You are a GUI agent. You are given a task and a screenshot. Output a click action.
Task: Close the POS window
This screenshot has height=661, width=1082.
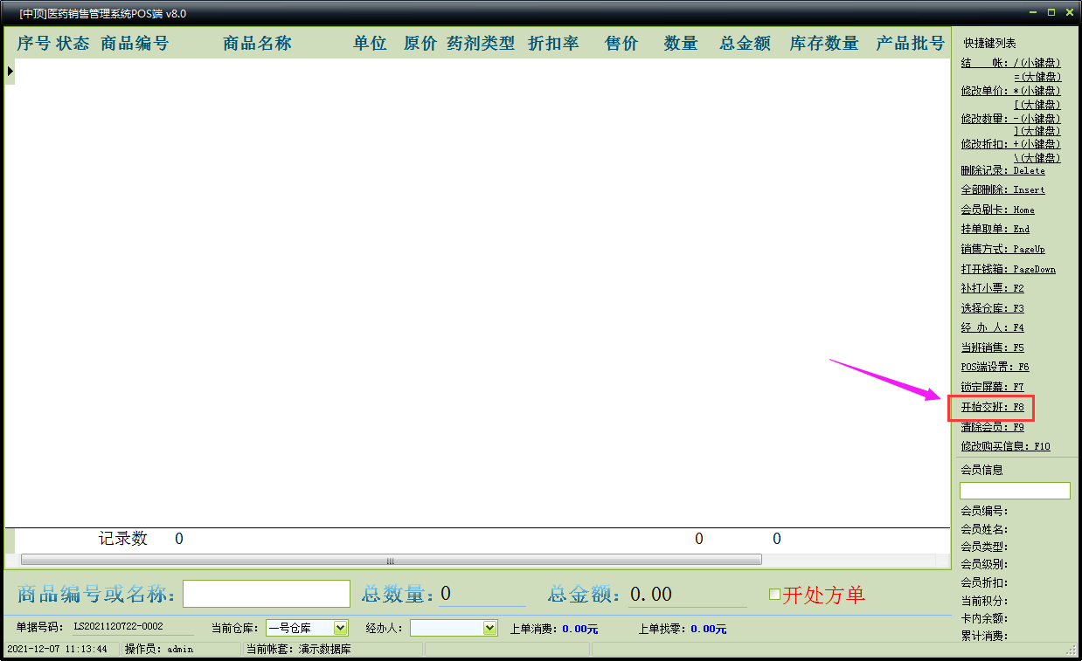1069,12
